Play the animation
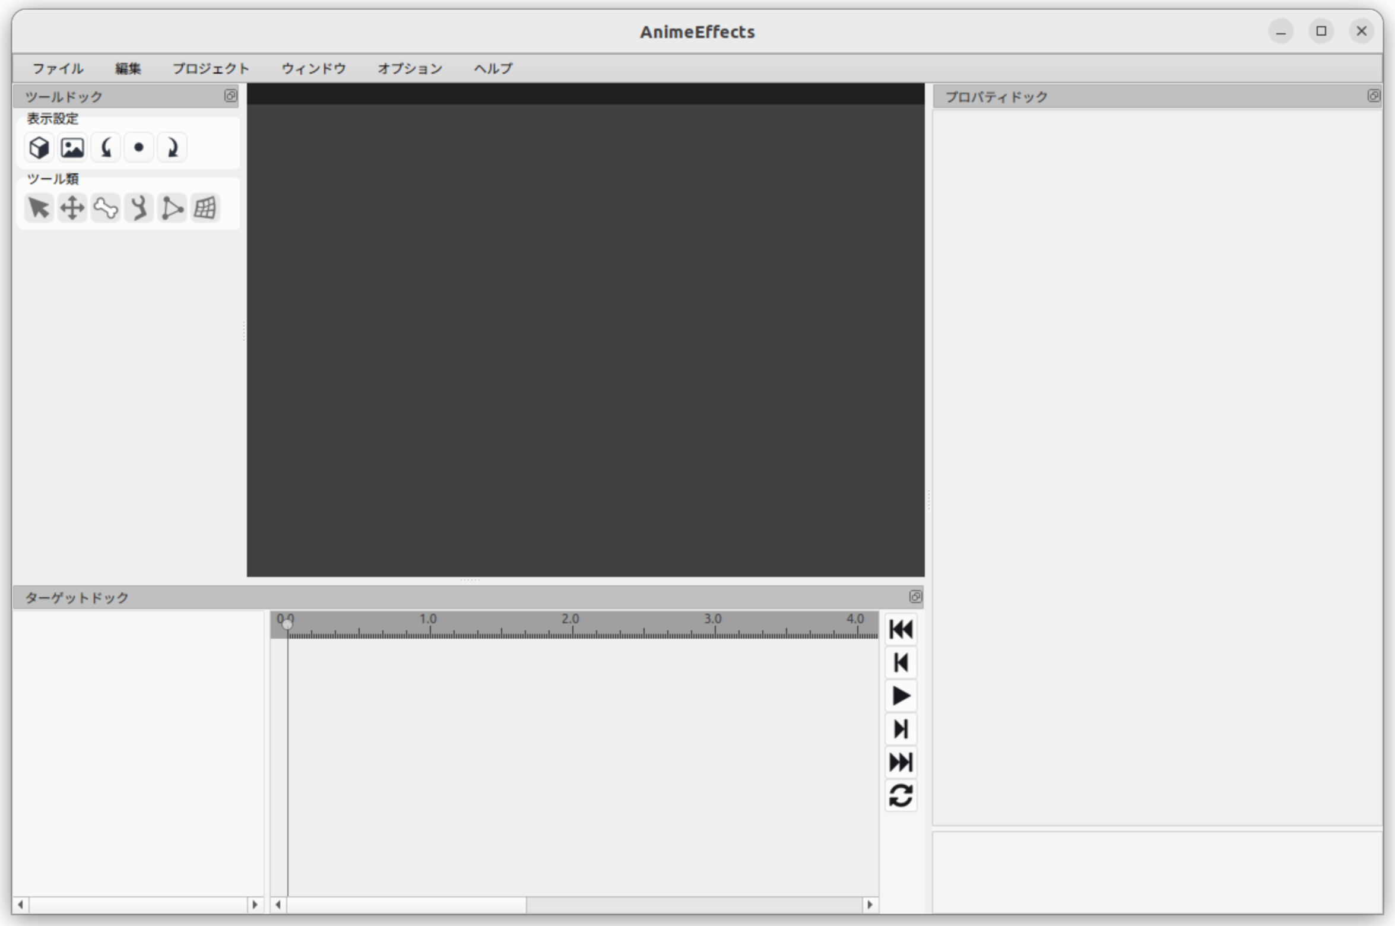The height and width of the screenshot is (926, 1395). [901, 696]
